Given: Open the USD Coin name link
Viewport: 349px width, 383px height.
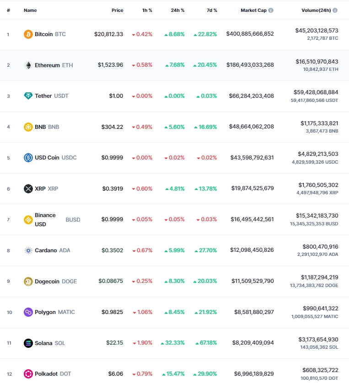Looking at the screenshot, I should 47,158.
